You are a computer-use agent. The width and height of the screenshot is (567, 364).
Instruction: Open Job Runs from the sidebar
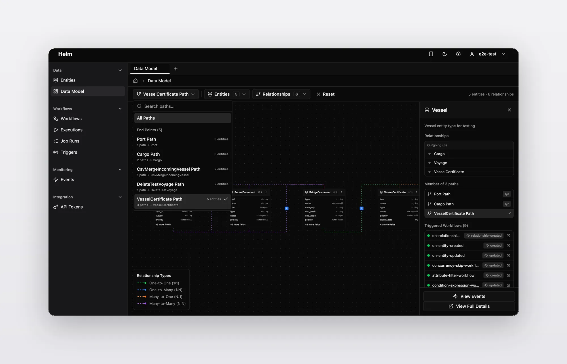(x=88, y=141)
